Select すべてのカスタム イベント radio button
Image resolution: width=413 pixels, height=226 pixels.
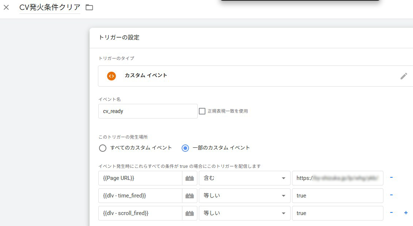pyautogui.click(x=103, y=148)
